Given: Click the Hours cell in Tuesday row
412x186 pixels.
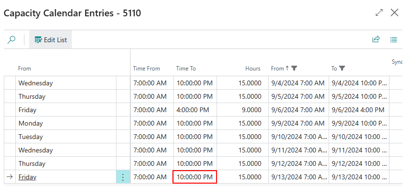Looking at the screenshot, I should (x=242, y=137).
